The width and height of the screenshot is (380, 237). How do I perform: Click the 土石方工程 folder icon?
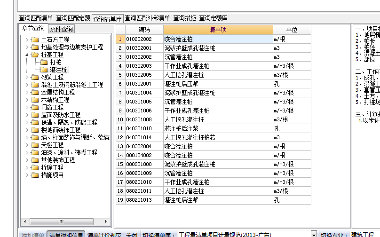pos(35,39)
